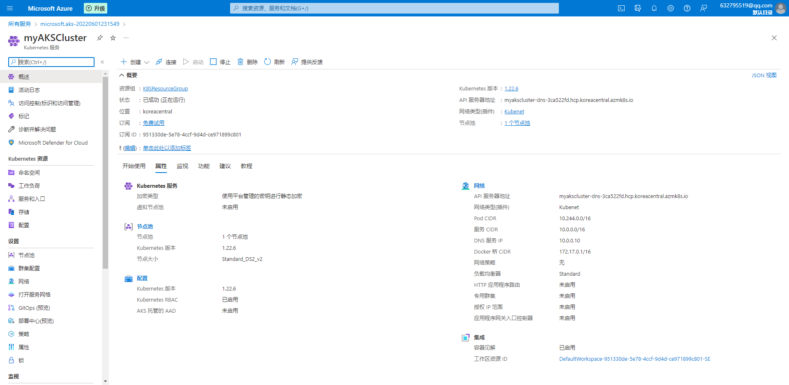This screenshot has height=385, width=789.
Task: Expand the portal hamburger menu
Action: coord(9,8)
